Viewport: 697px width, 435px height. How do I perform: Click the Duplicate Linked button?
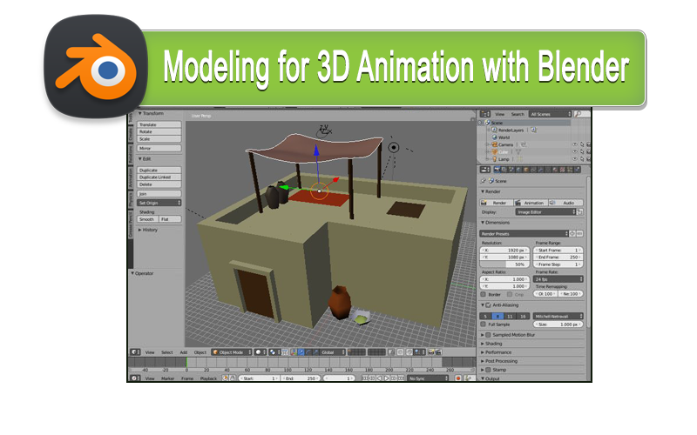(159, 177)
